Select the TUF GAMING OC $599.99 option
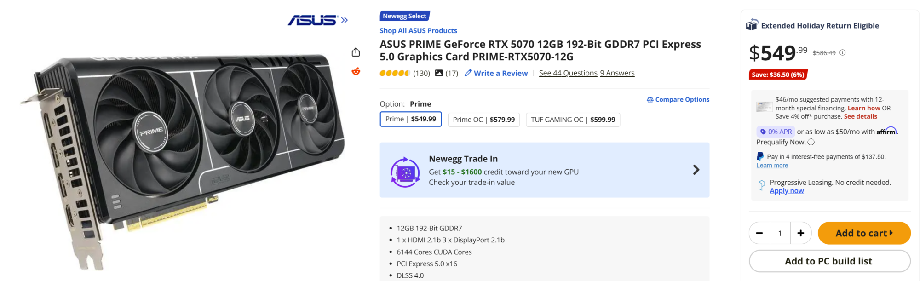The height and width of the screenshot is (281, 920). (573, 120)
